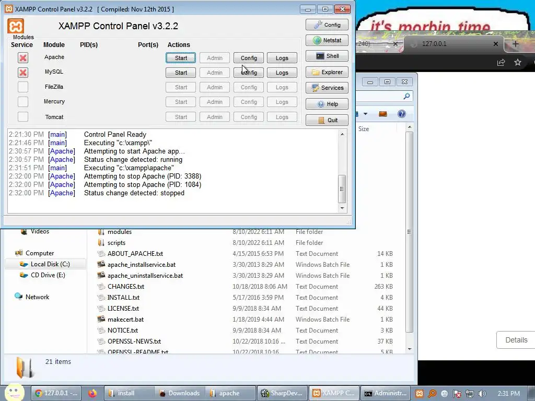Click the Explorer file list scroll down arrow
The height and width of the screenshot is (401, 535).
(x=410, y=349)
